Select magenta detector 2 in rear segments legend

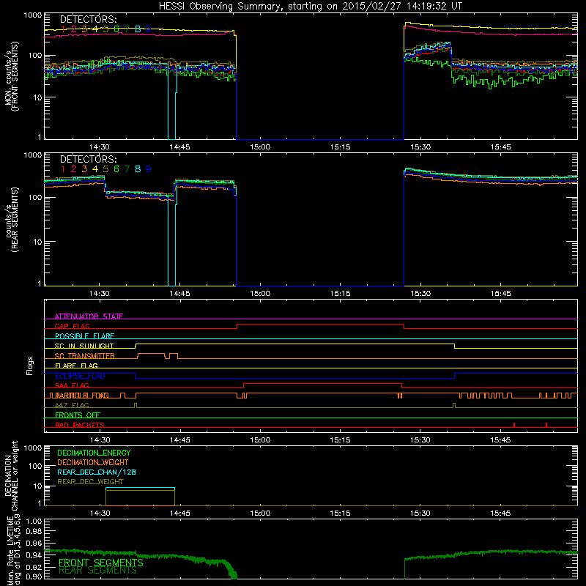74,169
